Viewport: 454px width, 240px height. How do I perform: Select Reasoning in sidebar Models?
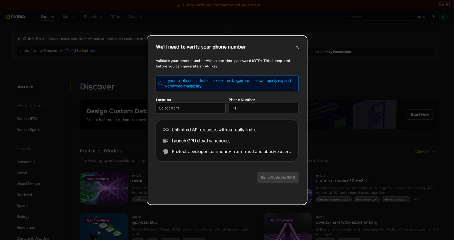click(x=26, y=162)
